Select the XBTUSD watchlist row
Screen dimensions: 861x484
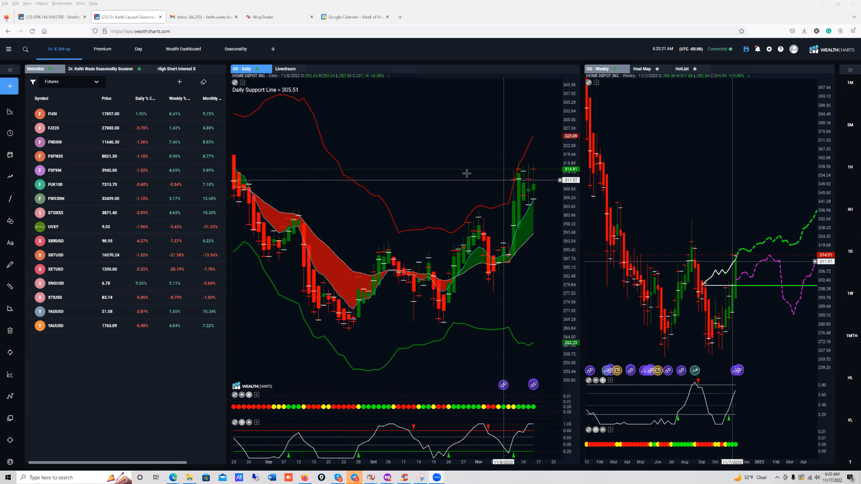click(x=126, y=255)
